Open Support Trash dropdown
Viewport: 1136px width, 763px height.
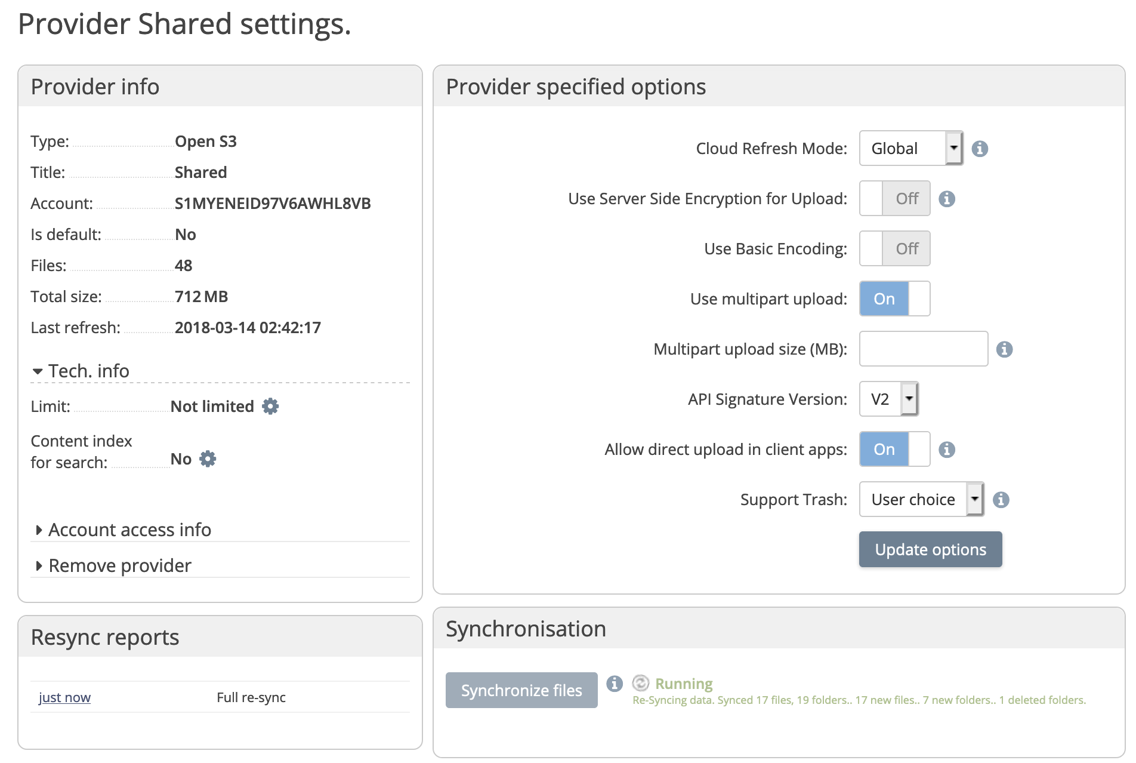(921, 500)
